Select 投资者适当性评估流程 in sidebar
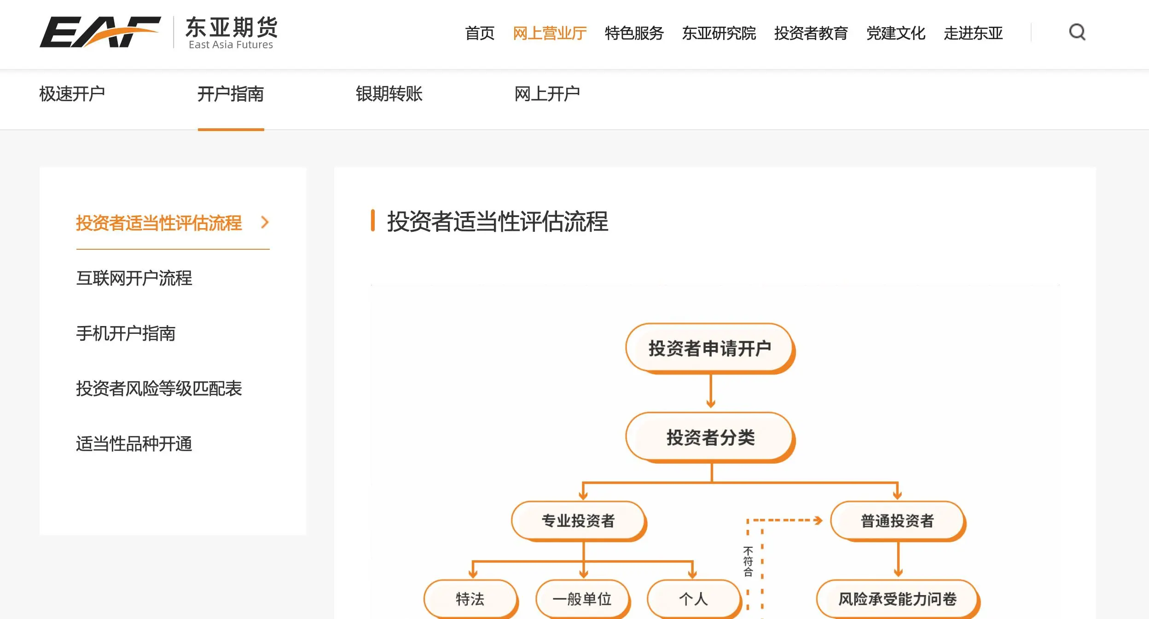The height and width of the screenshot is (619, 1149). [x=159, y=223]
